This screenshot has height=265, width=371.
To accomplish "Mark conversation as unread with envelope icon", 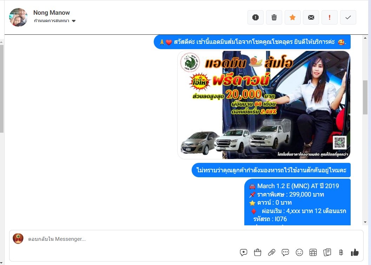I will click(311, 17).
